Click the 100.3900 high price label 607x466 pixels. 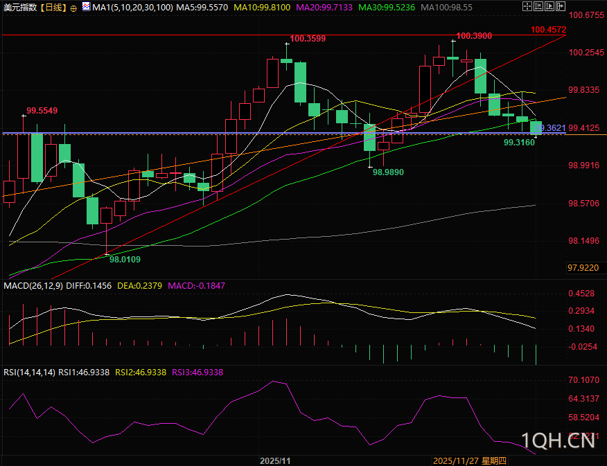tap(474, 35)
